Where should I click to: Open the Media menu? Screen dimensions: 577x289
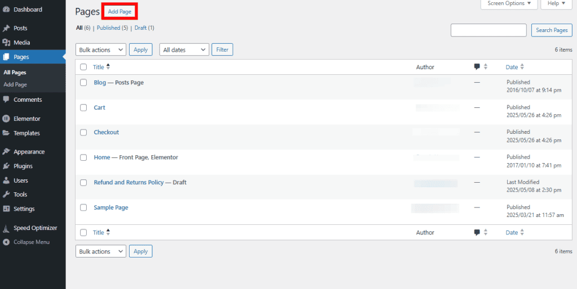pos(22,43)
